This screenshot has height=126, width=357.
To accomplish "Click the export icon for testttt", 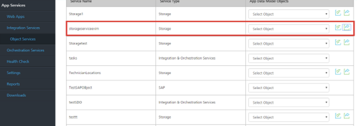I will pos(347,116).
